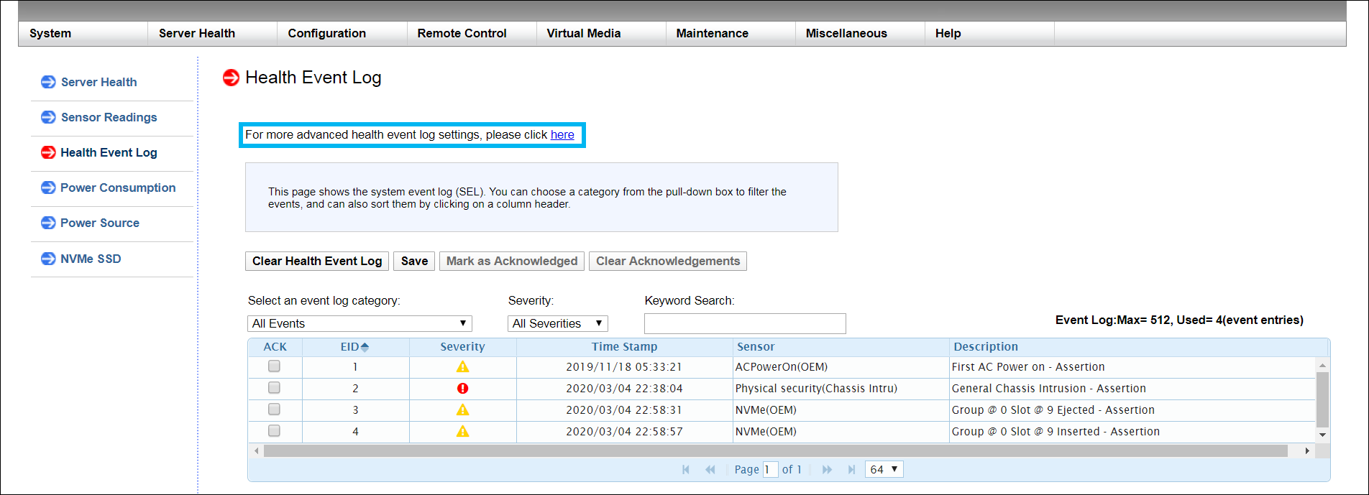Click the horizontal scrollbar under the event table
1369x495 pixels.
(775, 451)
